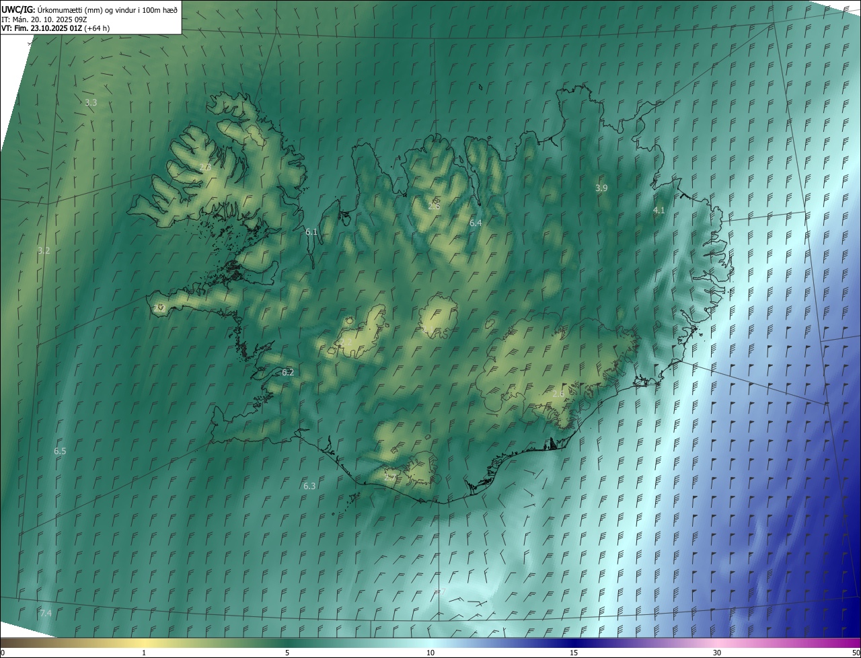Click the 2.1 value on the central ice cap

(427, 329)
